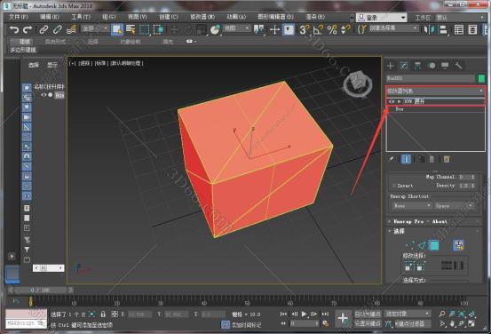This screenshot has width=491, height=334.
Task: Click the 自由形式 ribbon tab
Action: [x=55, y=42]
